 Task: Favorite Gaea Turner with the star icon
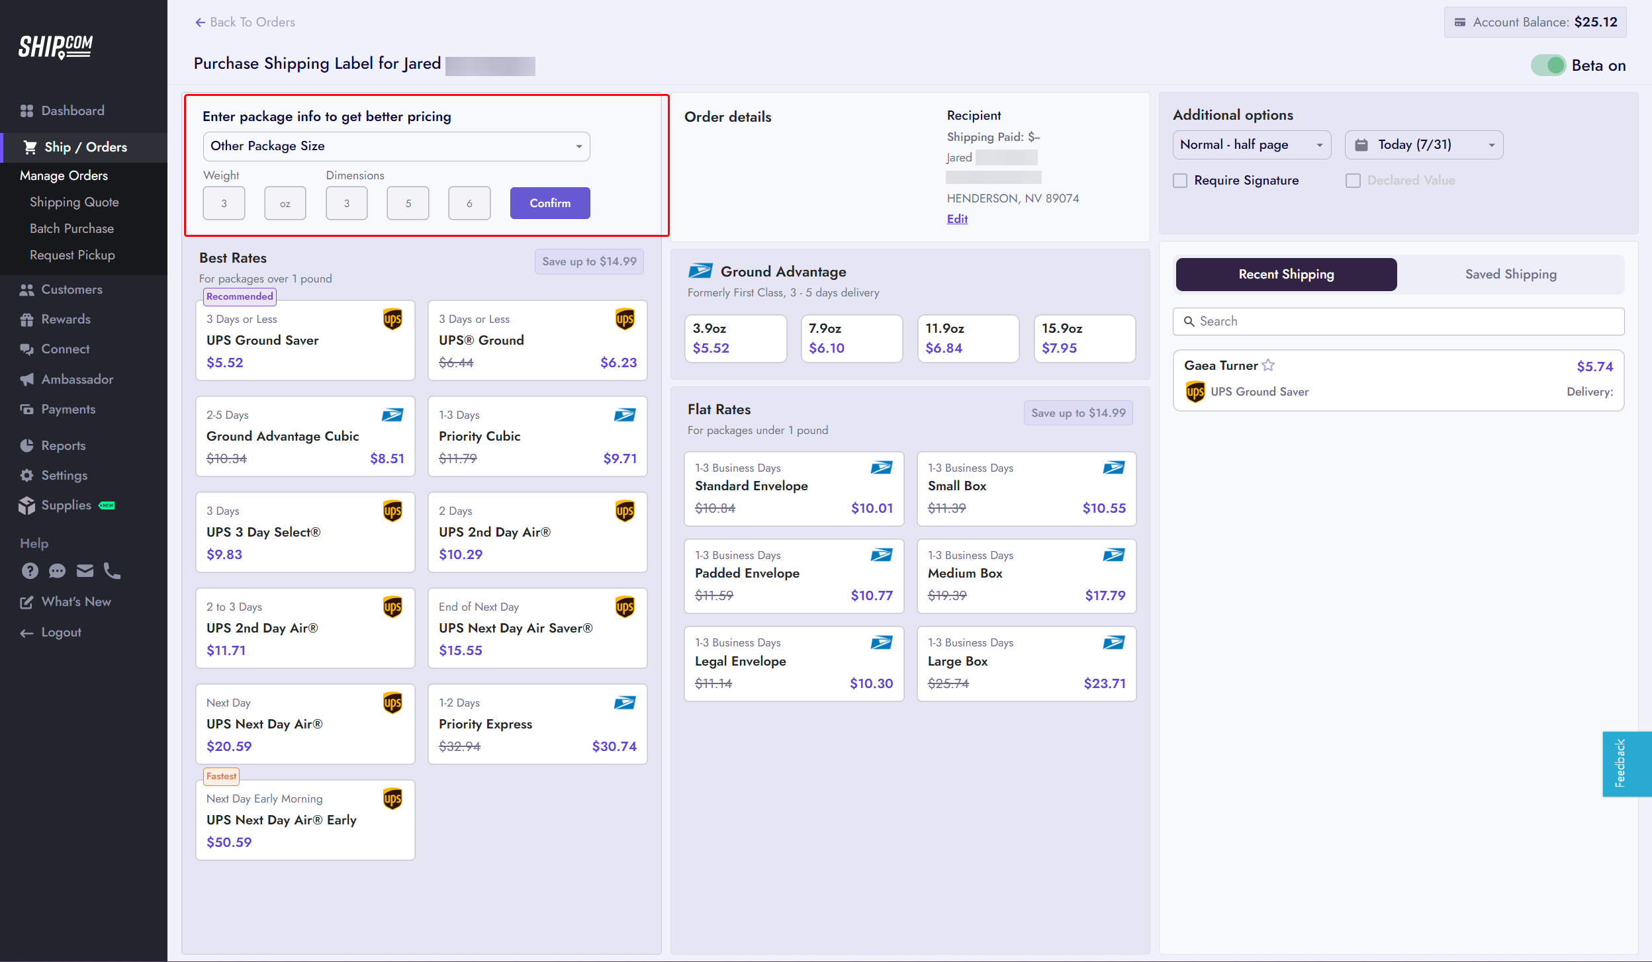coord(1268,365)
